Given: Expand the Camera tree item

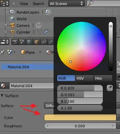Looking at the screenshot, I should point(6,25).
